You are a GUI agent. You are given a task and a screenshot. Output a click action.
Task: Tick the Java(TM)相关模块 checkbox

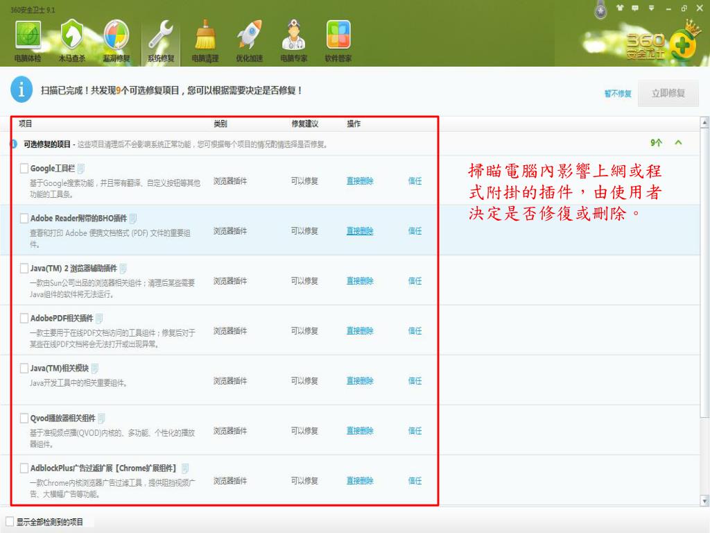tap(24, 368)
